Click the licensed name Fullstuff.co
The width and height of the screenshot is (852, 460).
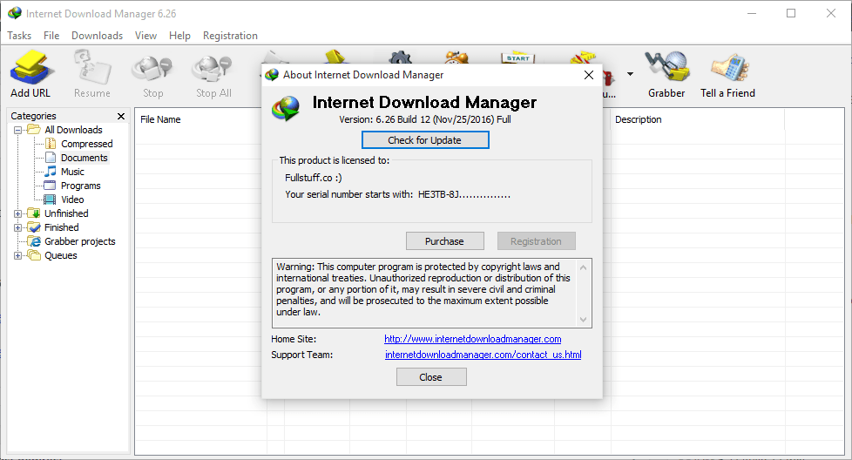[314, 178]
